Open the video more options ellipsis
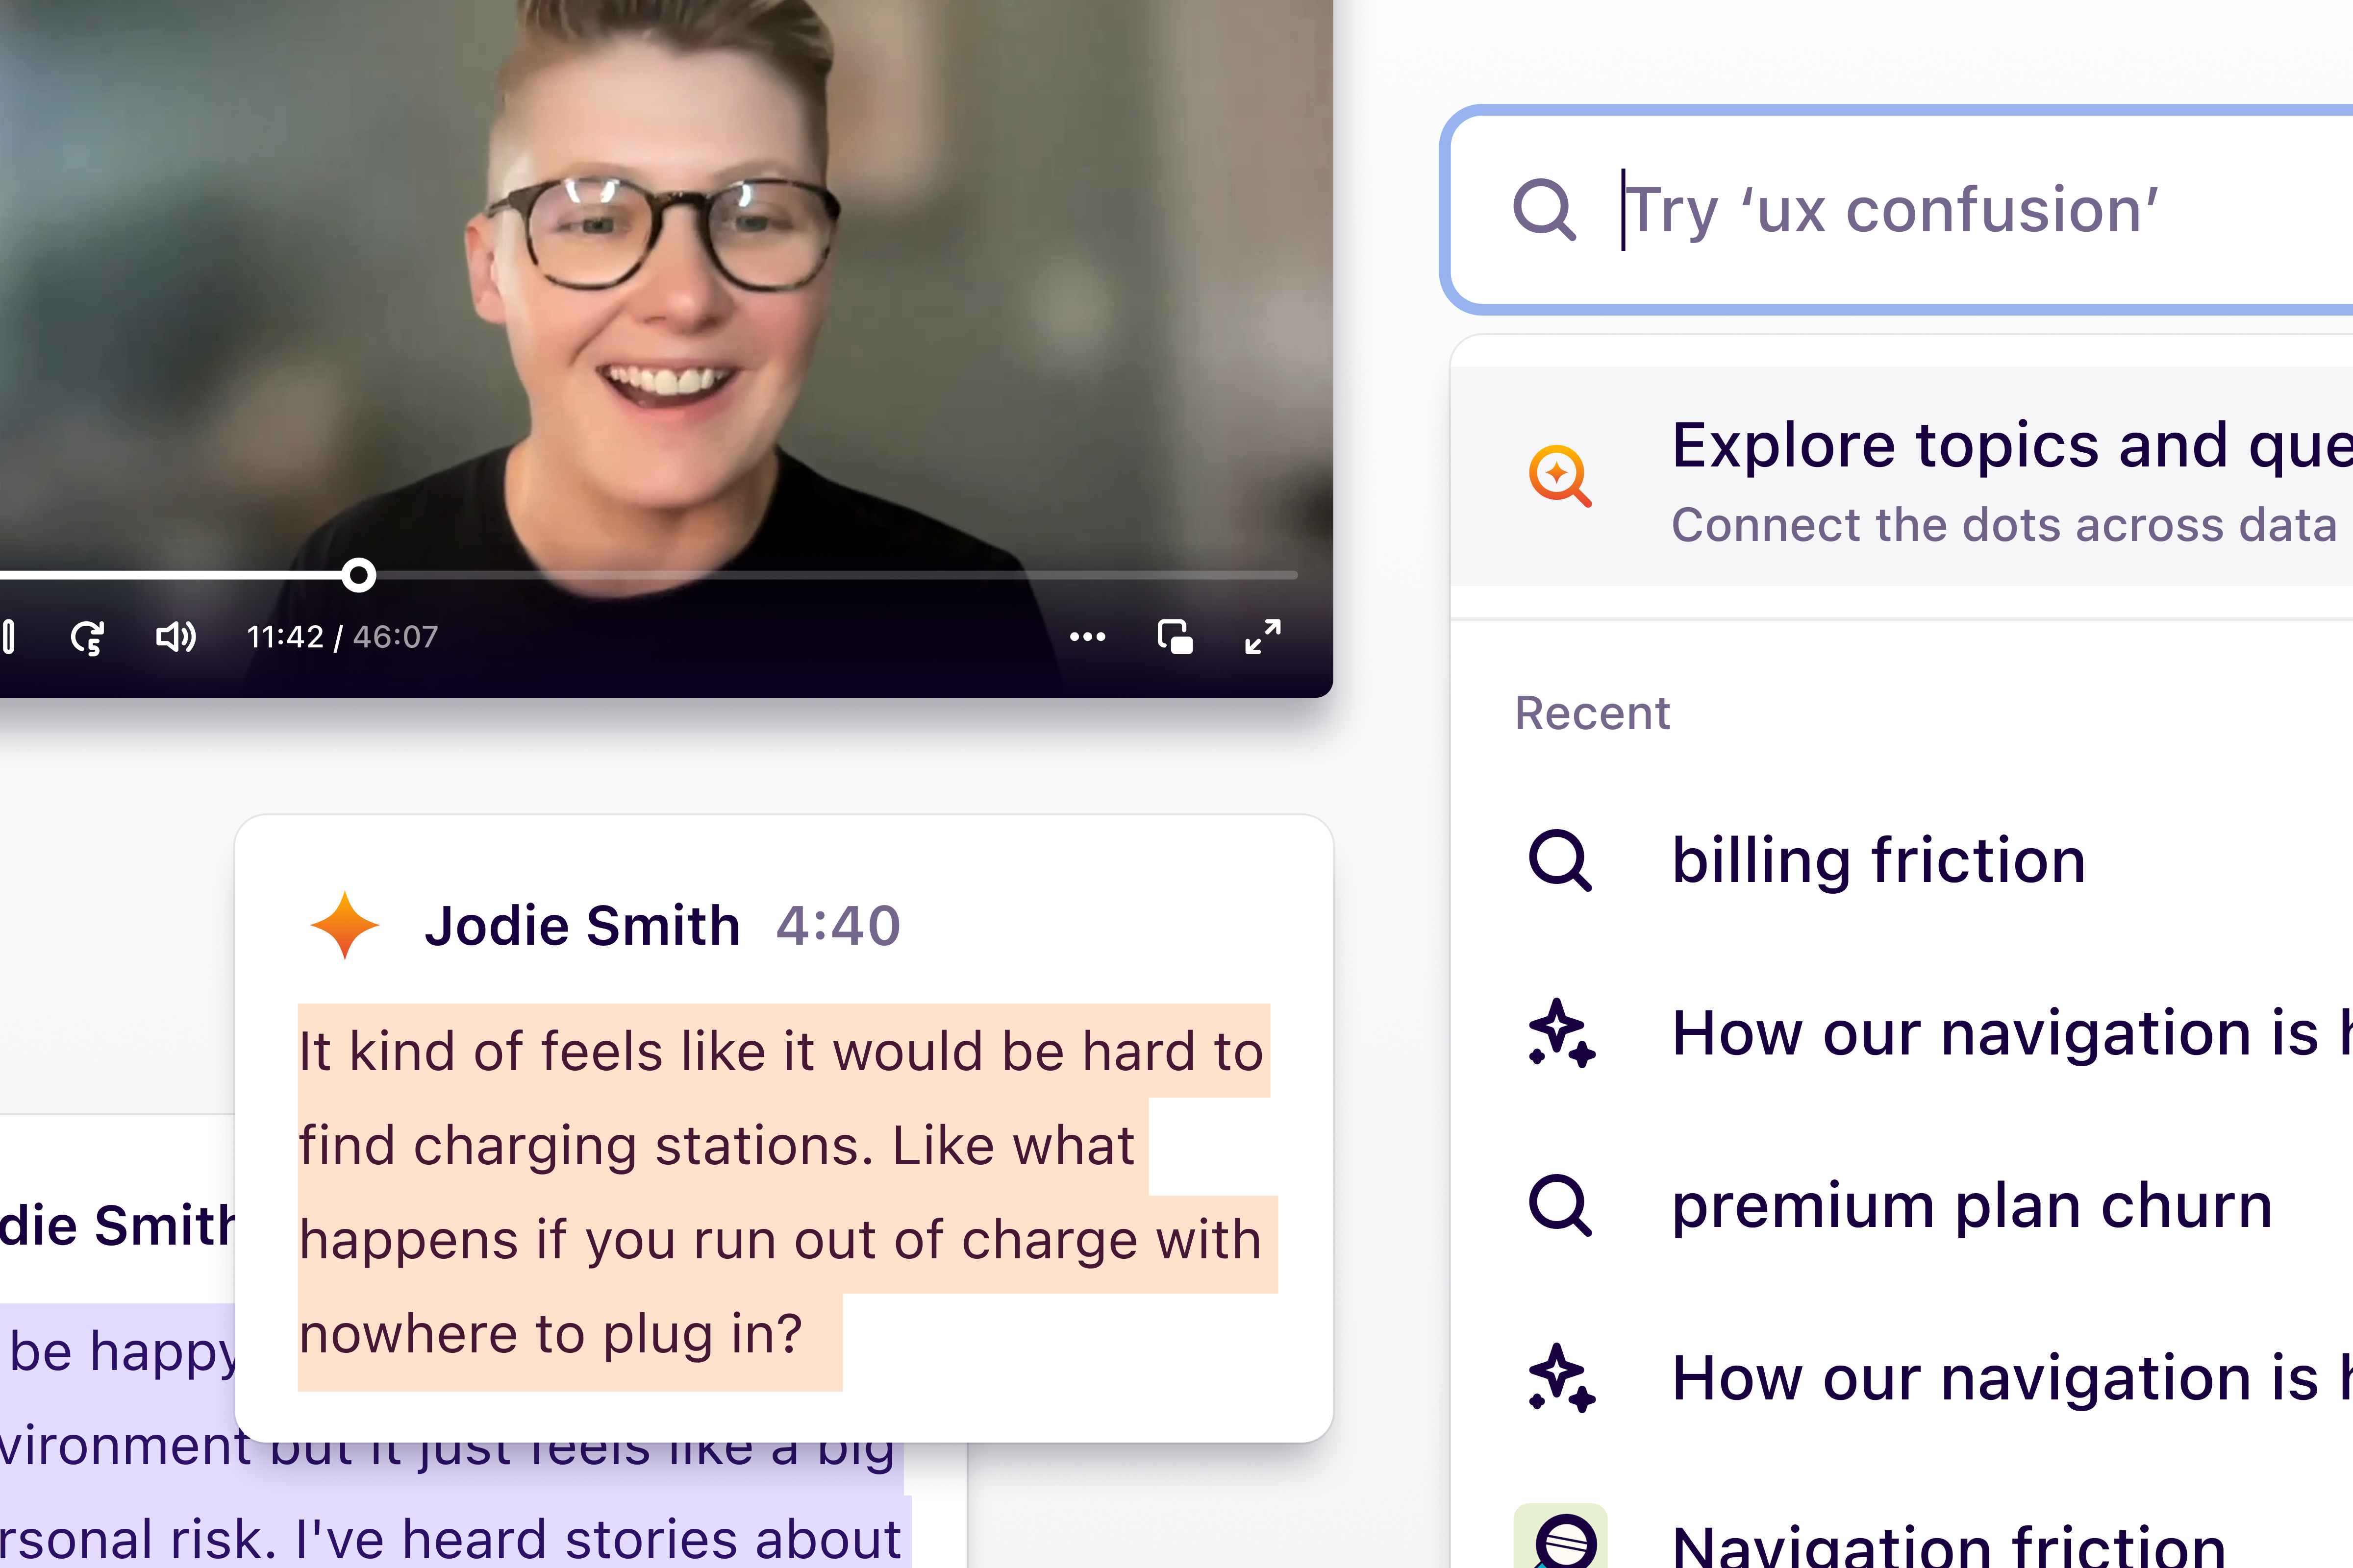 [1086, 637]
